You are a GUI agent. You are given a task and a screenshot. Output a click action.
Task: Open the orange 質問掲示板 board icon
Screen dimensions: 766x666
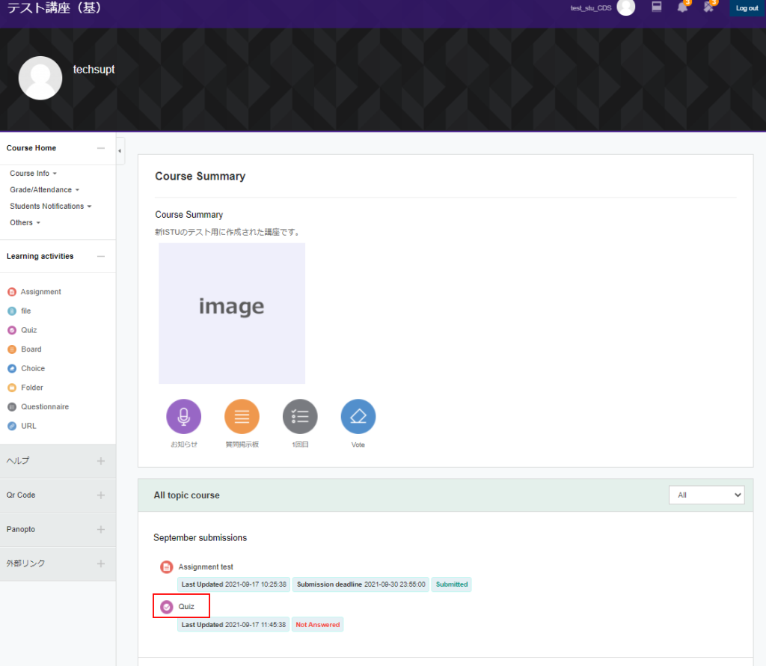click(242, 417)
